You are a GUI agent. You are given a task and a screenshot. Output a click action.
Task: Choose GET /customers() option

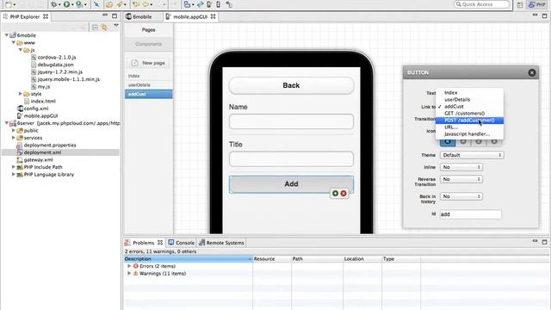(469, 113)
